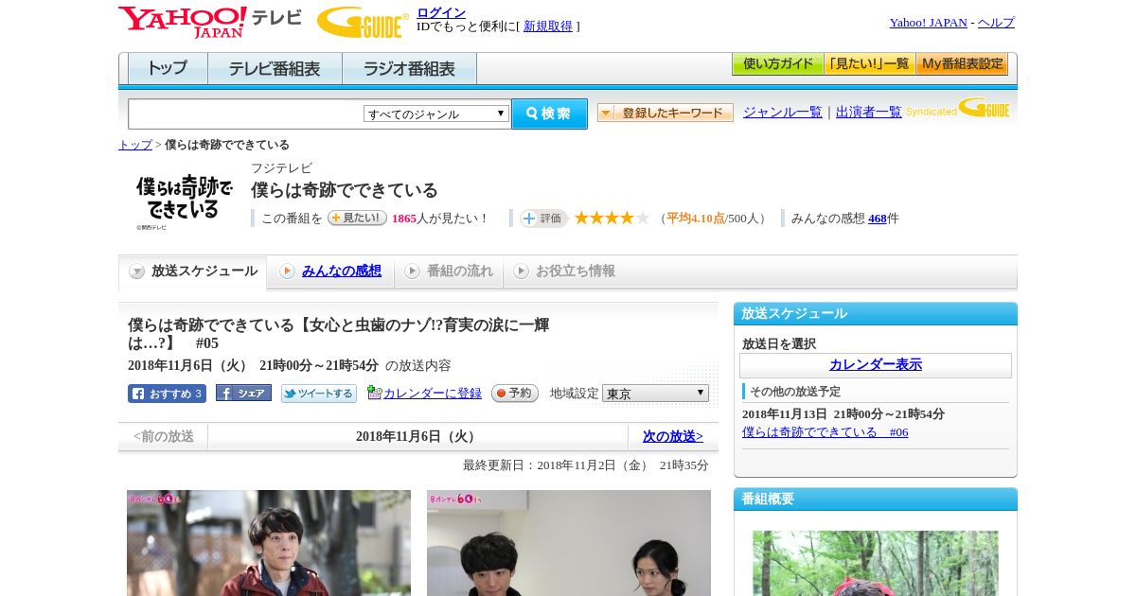Screen dimensions: 1136x596
Task: Open the ログイン link
Action: coord(441,12)
